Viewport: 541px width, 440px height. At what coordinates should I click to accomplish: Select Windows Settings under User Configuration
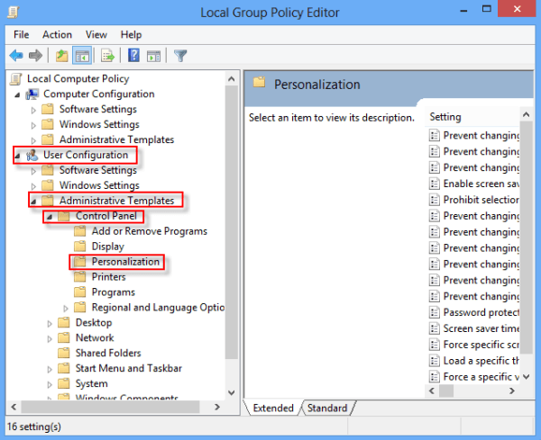pos(99,185)
